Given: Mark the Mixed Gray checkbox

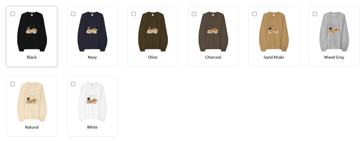Looking at the screenshot, I should click(315, 14).
